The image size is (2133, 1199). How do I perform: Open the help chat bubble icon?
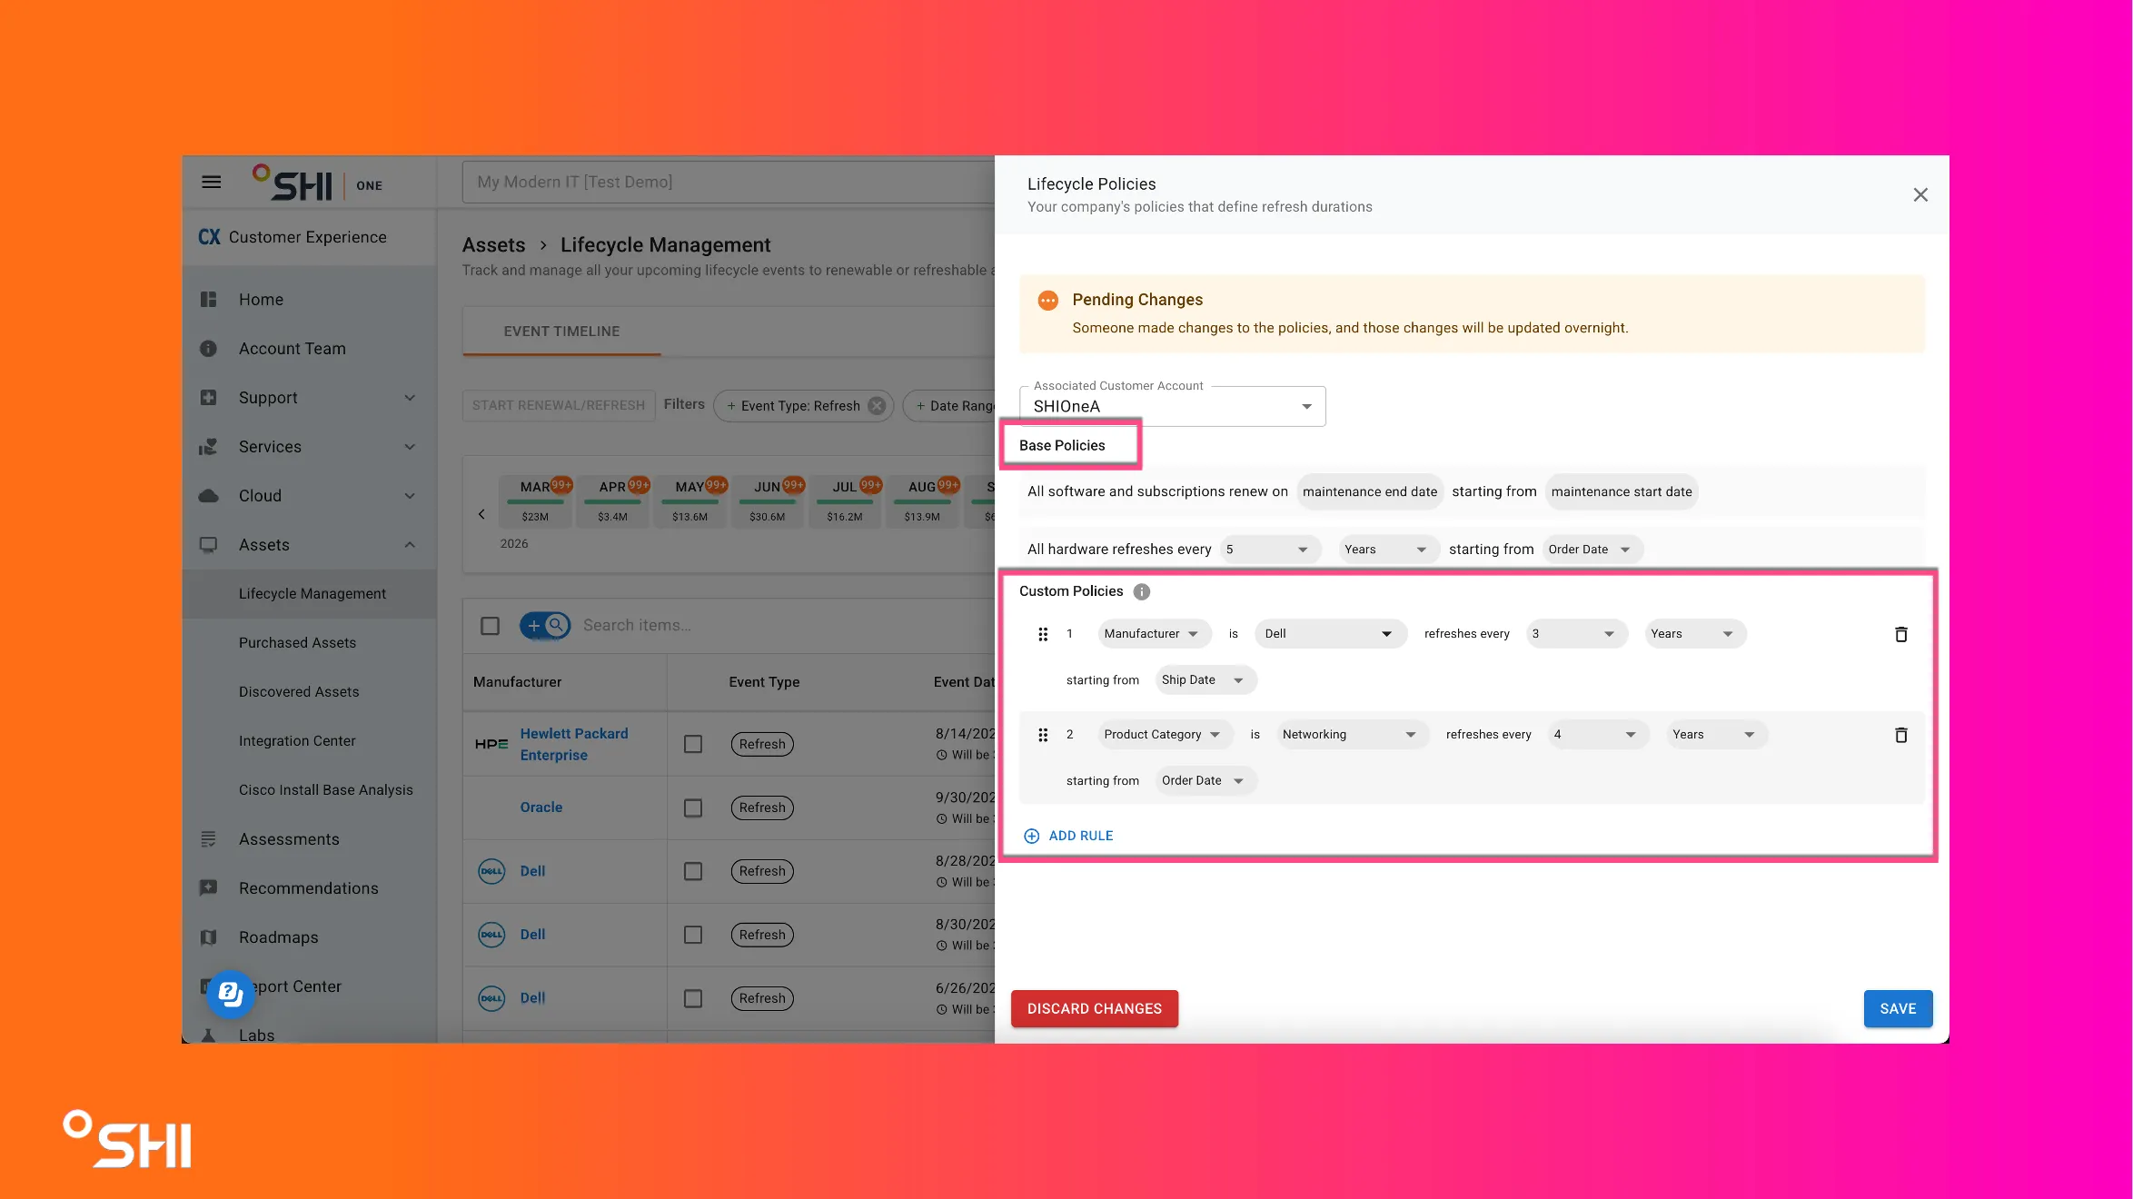[230, 994]
